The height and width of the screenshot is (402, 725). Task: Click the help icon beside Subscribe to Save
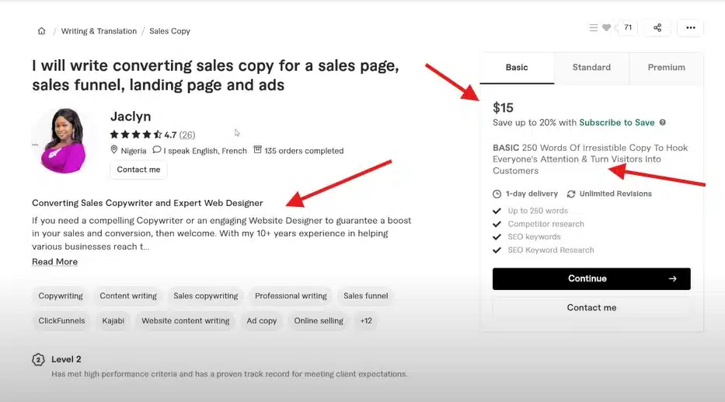coord(663,122)
